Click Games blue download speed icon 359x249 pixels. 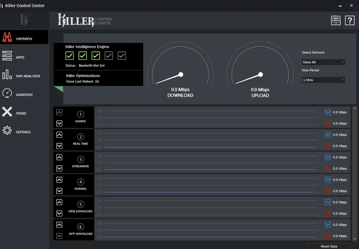[x=328, y=112]
